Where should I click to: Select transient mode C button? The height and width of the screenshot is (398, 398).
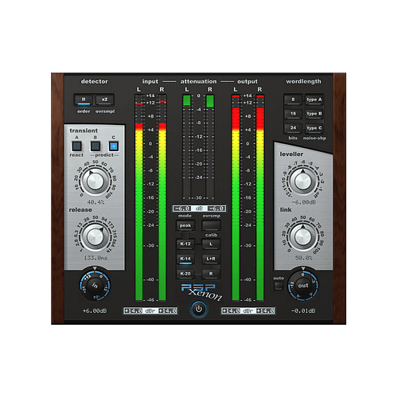click(x=114, y=146)
